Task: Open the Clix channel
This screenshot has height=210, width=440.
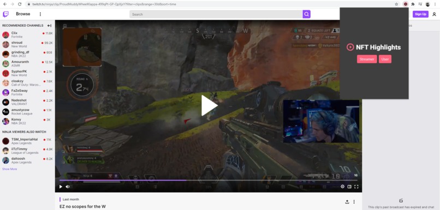Action: tap(27, 35)
